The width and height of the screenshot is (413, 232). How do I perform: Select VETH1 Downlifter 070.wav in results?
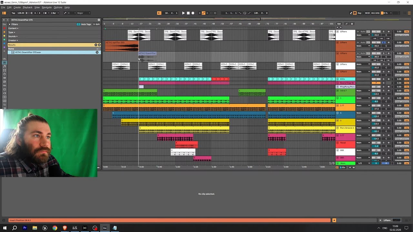[54, 52]
